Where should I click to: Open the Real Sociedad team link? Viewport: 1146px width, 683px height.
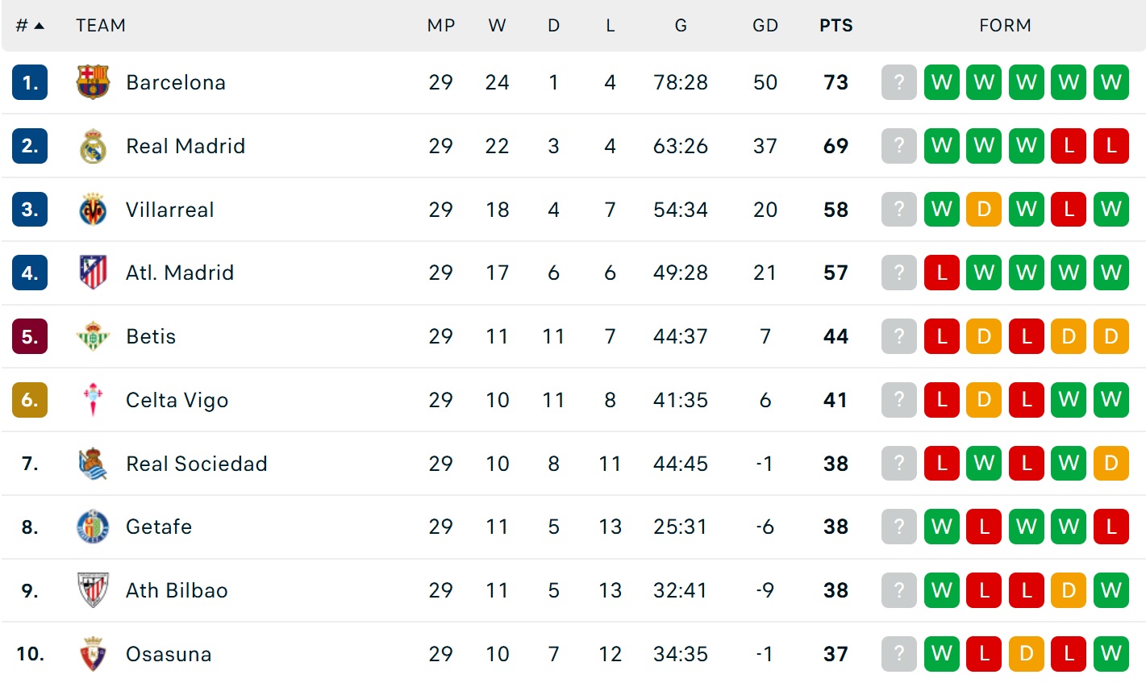196,464
